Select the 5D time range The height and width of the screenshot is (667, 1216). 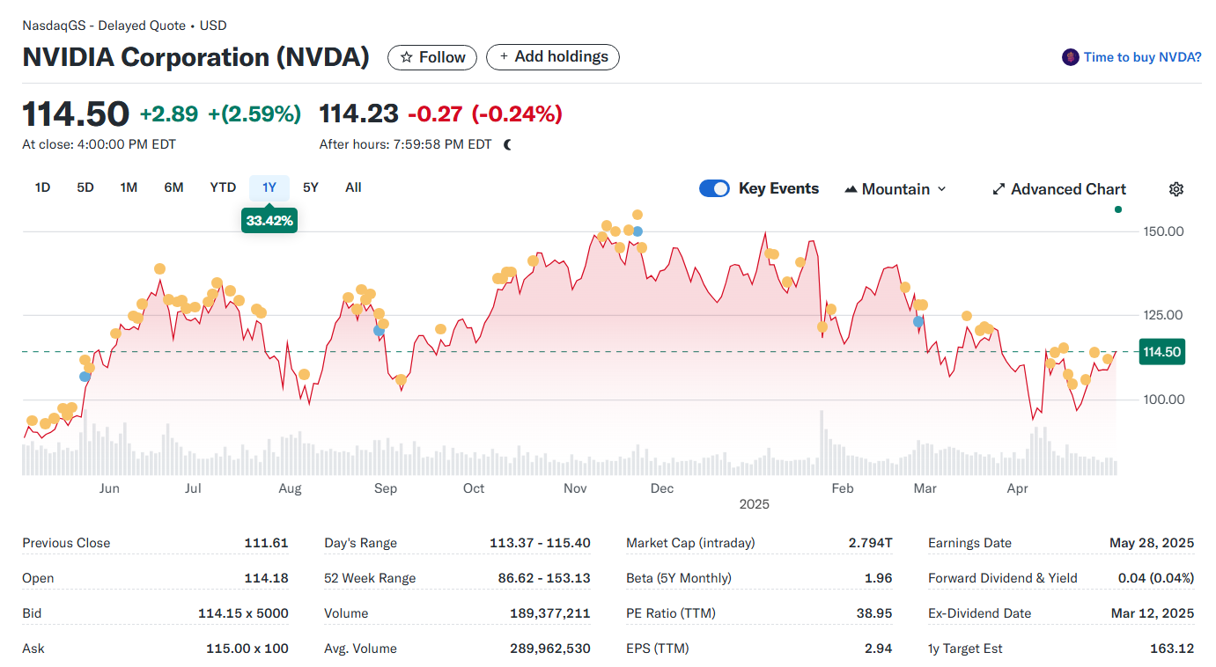(85, 187)
